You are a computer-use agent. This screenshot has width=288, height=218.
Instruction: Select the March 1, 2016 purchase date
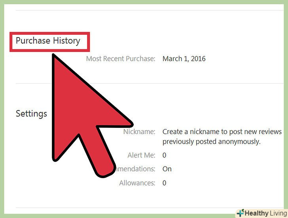(x=184, y=59)
